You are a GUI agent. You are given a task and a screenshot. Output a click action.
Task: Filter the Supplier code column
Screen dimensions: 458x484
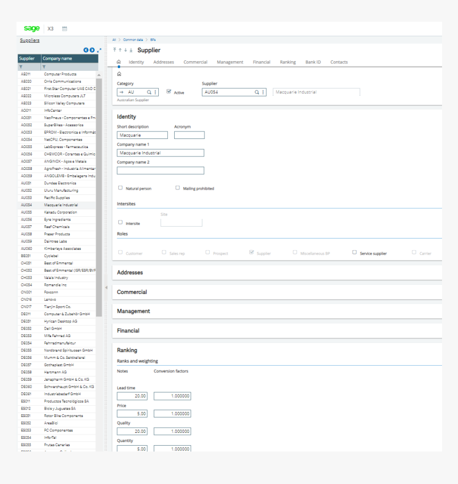[x=21, y=67]
